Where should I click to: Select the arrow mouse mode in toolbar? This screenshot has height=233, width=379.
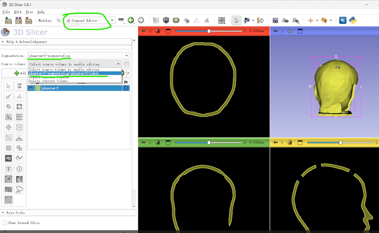236,21
